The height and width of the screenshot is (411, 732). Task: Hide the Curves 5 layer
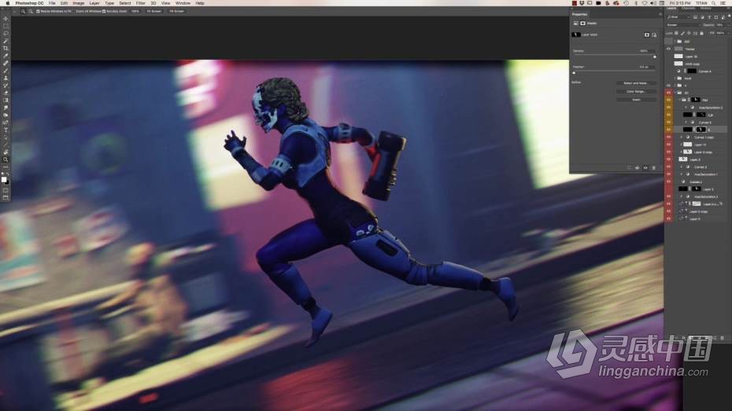tap(668, 123)
